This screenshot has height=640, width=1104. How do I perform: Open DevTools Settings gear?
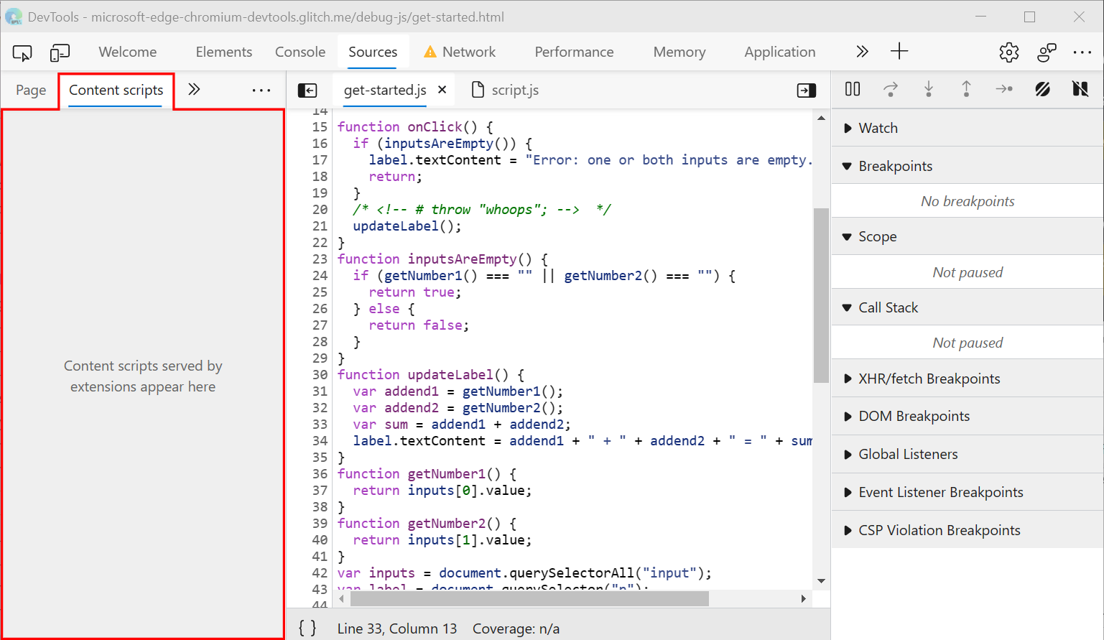pyautogui.click(x=1009, y=52)
